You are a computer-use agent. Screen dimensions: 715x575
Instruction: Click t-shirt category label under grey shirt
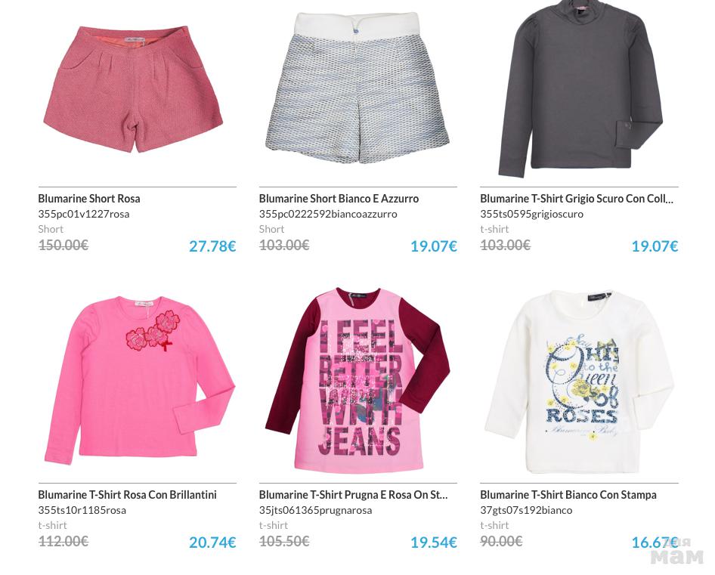coord(494,229)
